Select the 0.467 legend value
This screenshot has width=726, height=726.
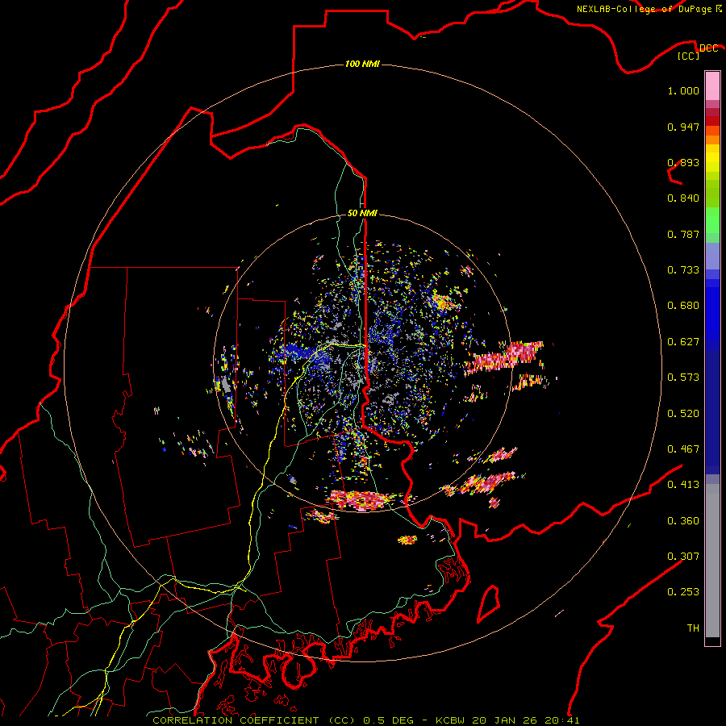coord(683,449)
